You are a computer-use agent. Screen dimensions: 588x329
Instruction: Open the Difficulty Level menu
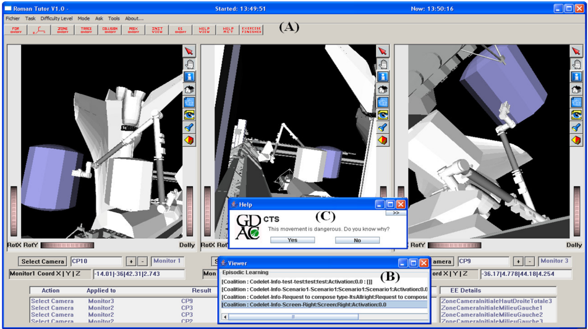coord(57,19)
